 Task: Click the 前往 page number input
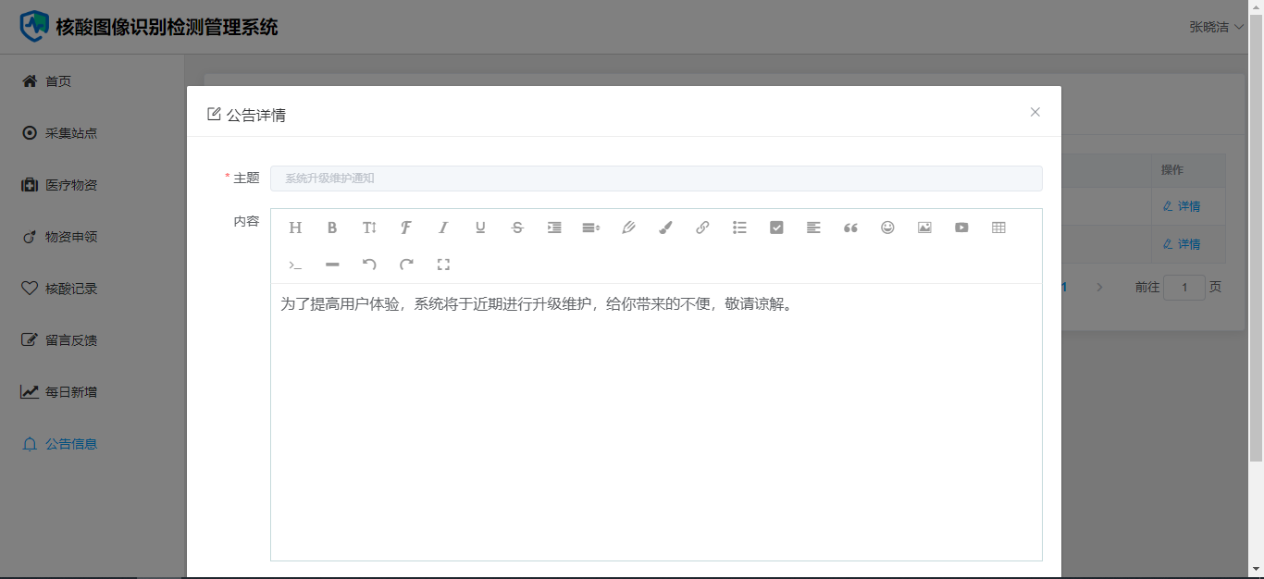[x=1184, y=288]
